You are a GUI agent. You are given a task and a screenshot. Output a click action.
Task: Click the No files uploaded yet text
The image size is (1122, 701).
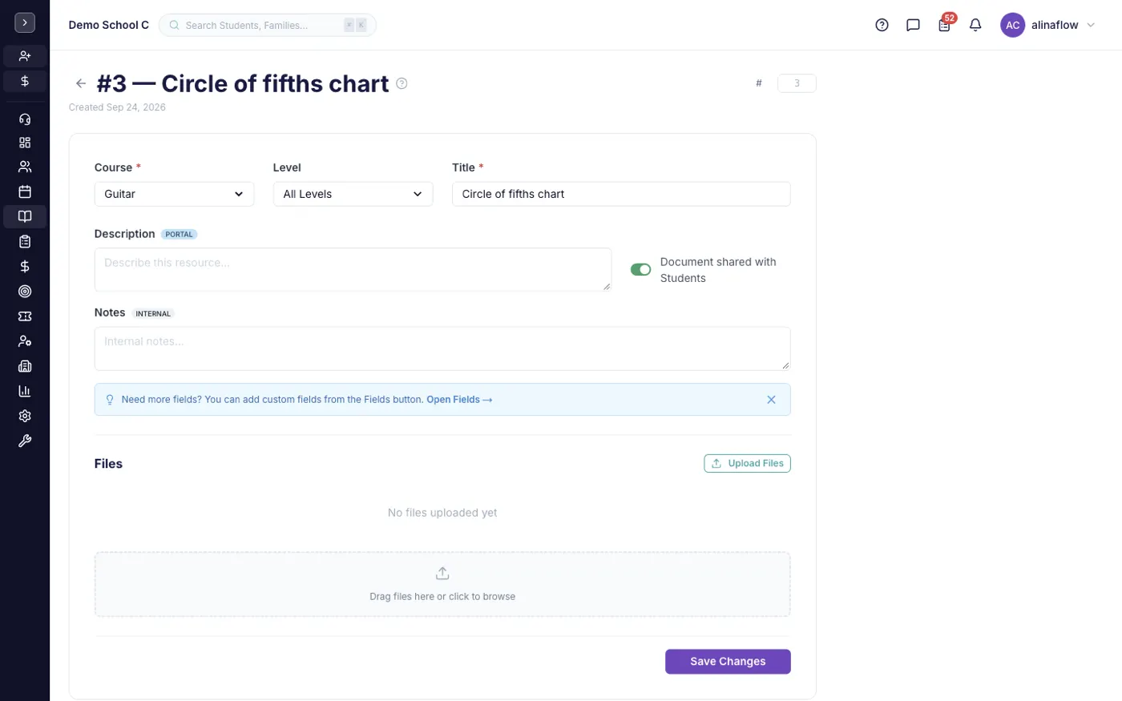pos(442,513)
